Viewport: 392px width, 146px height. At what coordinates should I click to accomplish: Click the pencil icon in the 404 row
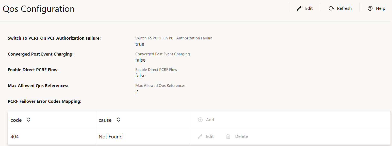pyautogui.click(x=200, y=137)
